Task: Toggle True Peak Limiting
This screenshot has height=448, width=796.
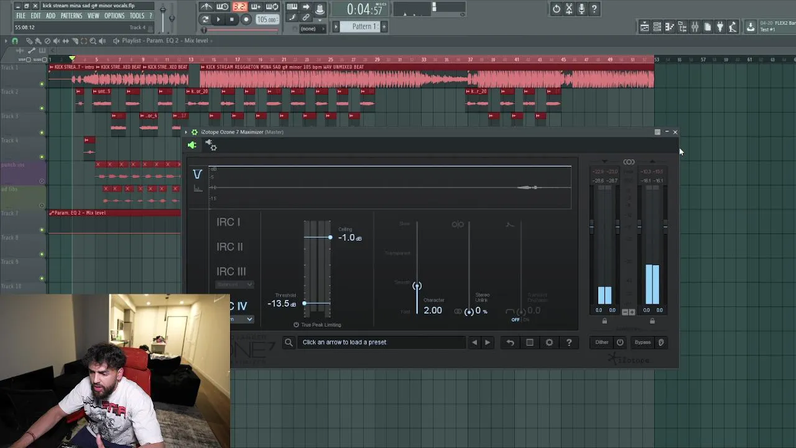Action: [317, 325]
